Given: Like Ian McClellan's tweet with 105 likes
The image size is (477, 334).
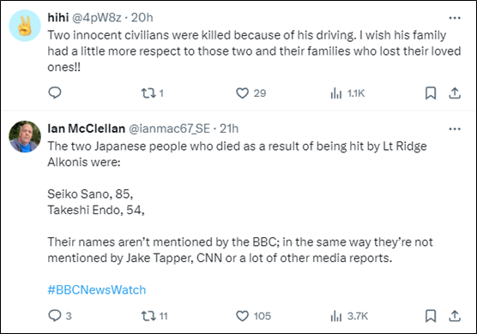Looking at the screenshot, I should [x=253, y=316].
